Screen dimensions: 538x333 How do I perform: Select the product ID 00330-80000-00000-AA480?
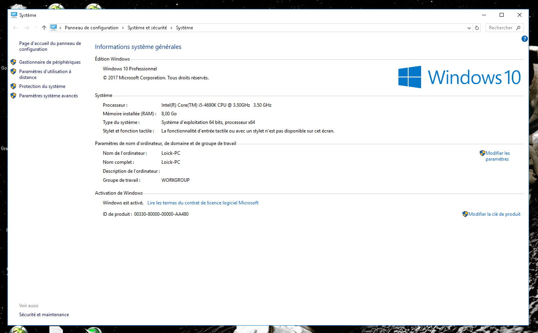(x=161, y=214)
